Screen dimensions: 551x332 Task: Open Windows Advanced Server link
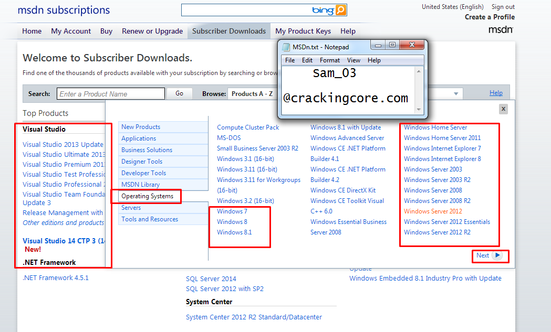(x=347, y=138)
